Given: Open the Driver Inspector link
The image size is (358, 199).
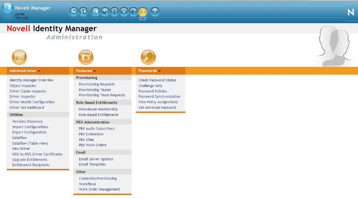Looking at the screenshot, I should (x=23, y=96).
